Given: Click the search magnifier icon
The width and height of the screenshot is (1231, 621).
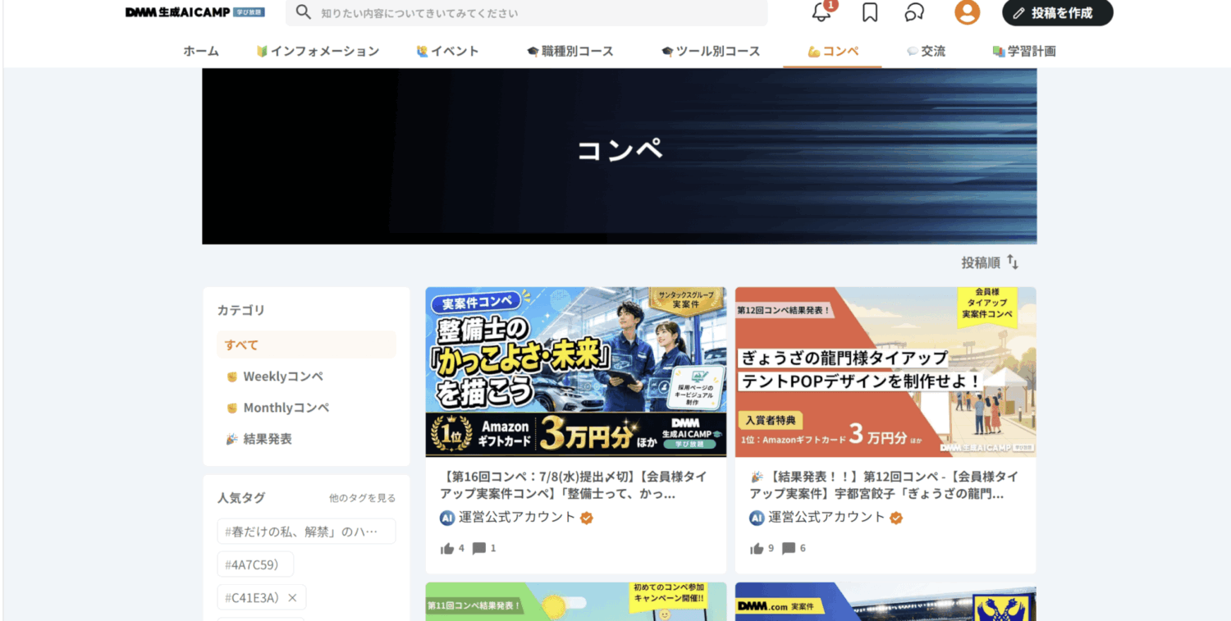Looking at the screenshot, I should (304, 12).
